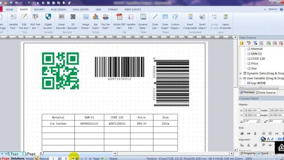Insert a Variable File
284x160 pixels.
point(131,21)
